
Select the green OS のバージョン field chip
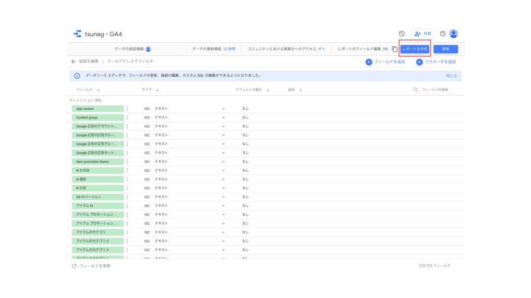point(97,197)
